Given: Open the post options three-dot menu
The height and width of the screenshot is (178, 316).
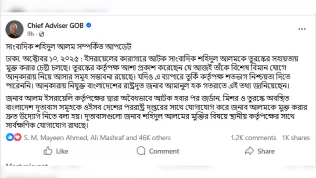Looking at the screenshot, I should click(x=302, y=29).
